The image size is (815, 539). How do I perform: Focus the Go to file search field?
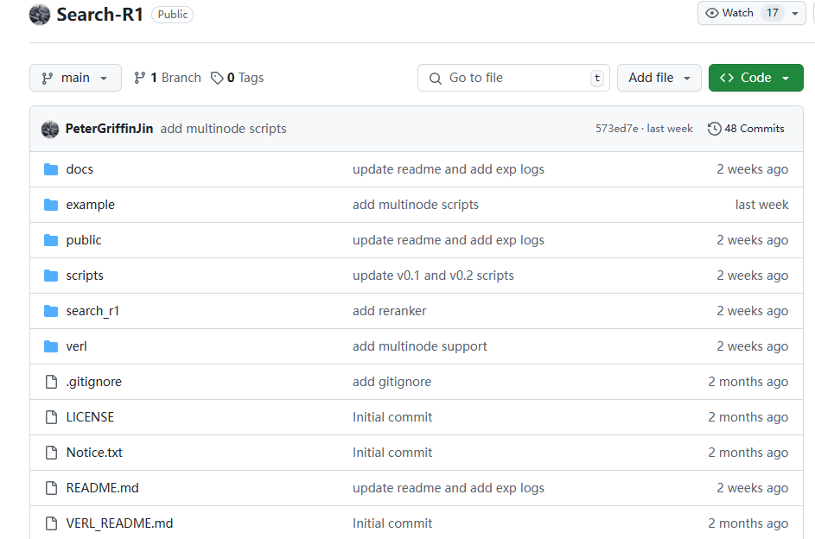(513, 78)
